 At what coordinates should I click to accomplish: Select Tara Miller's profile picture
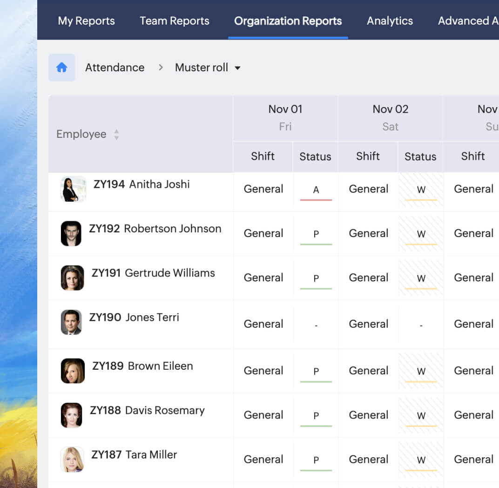coord(73,459)
